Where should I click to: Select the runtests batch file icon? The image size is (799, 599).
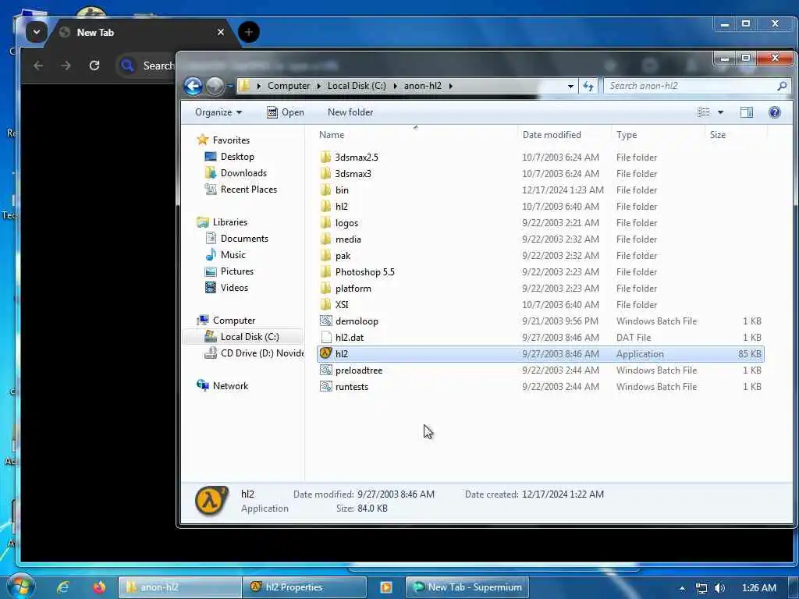(x=325, y=387)
